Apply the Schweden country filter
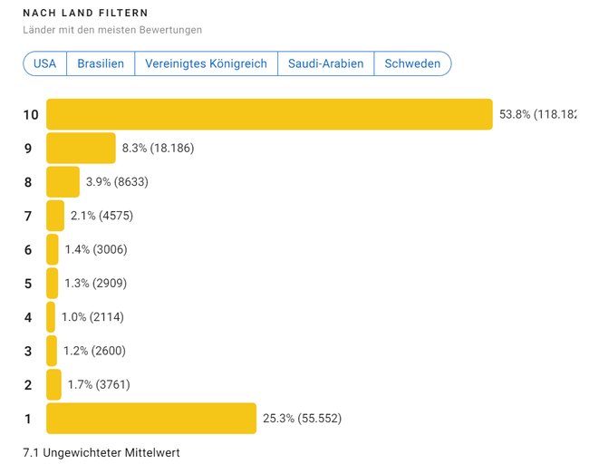This screenshot has height=464, width=589. pyautogui.click(x=412, y=64)
